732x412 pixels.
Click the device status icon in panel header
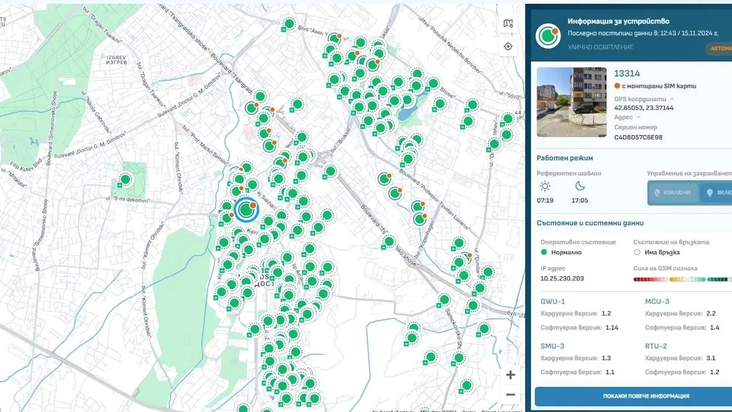(548, 37)
